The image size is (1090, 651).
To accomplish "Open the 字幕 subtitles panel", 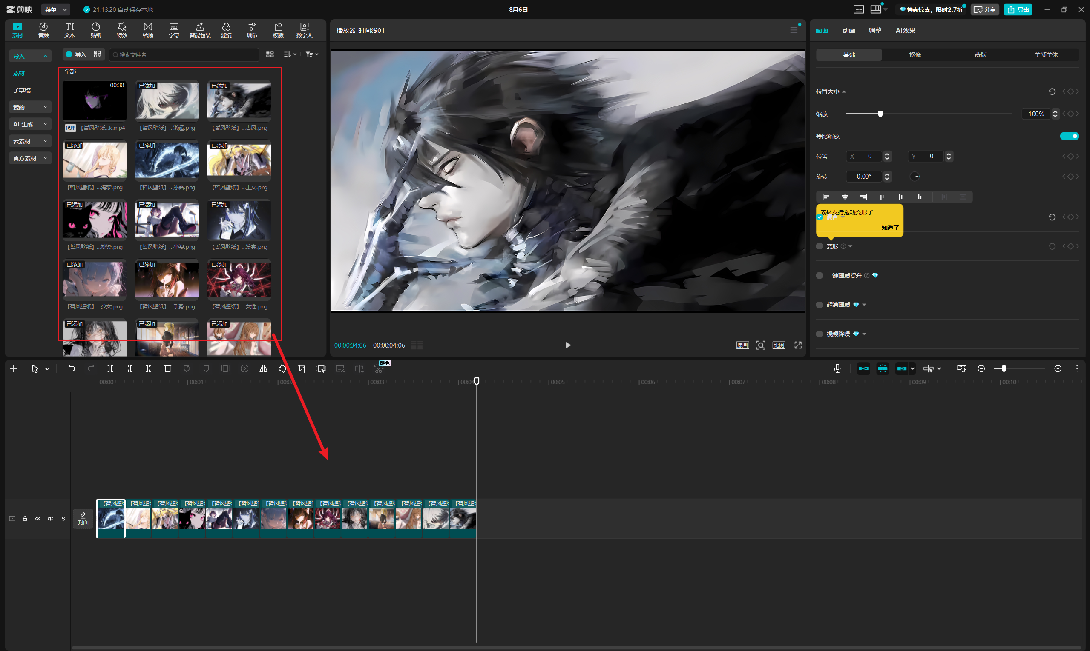I will coord(174,30).
